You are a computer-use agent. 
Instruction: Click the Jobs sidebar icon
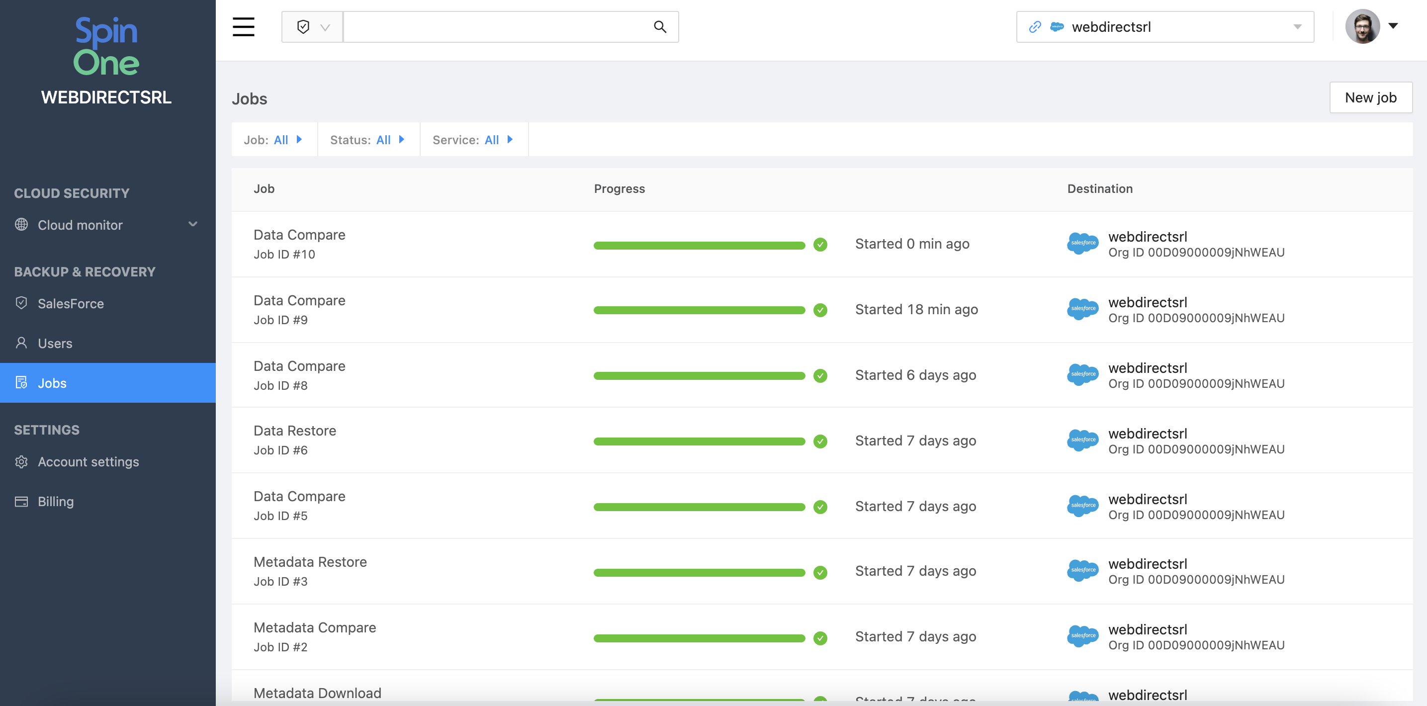21,383
